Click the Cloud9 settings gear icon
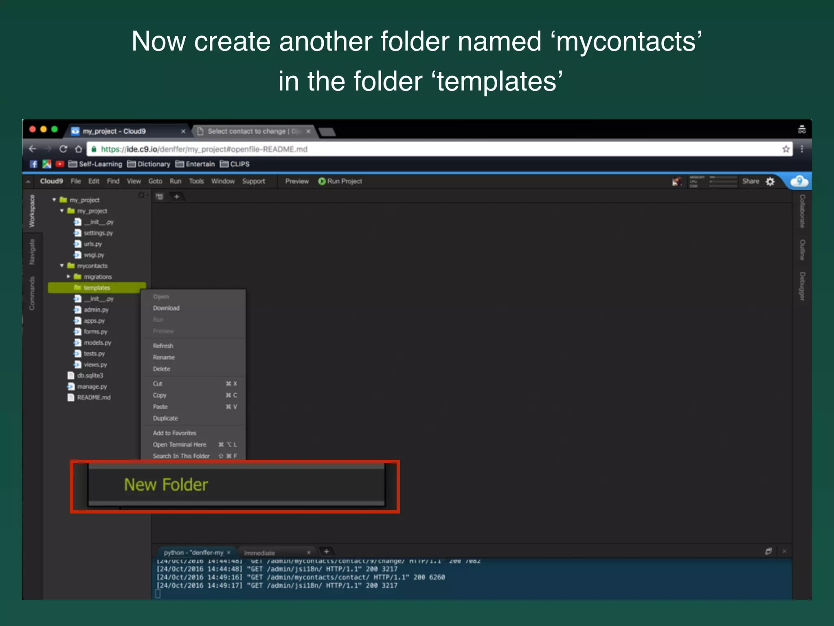The height and width of the screenshot is (626, 834). [x=770, y=181]
